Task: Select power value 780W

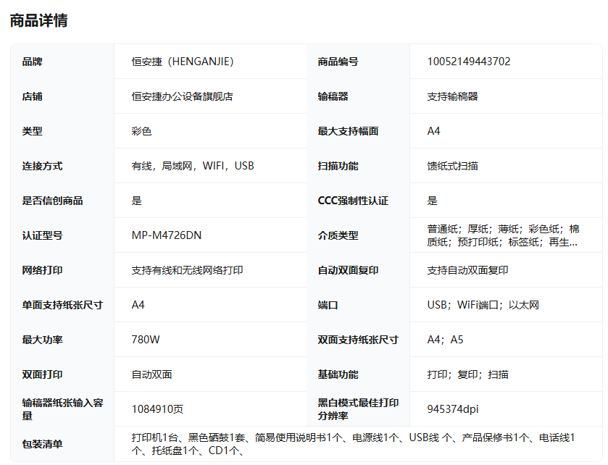Action: click(x=146, y=340)
